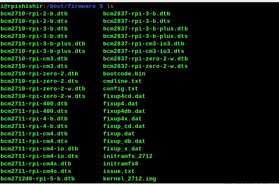279x184 pixels.
Task: Select bcm2712d0-rpi-5-b.dtb in the list
Action: coord(38,179)
